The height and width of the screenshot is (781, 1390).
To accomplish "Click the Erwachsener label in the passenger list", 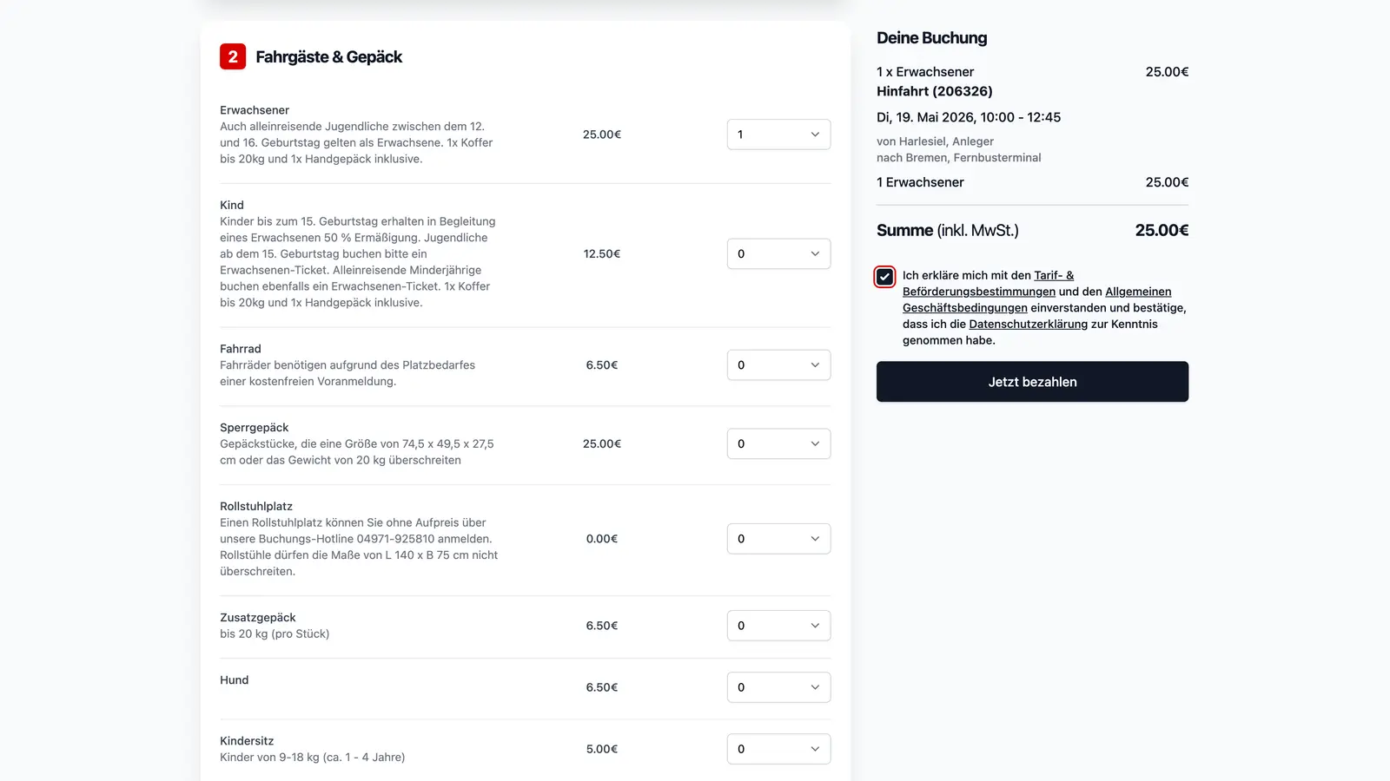I will 255,110.
